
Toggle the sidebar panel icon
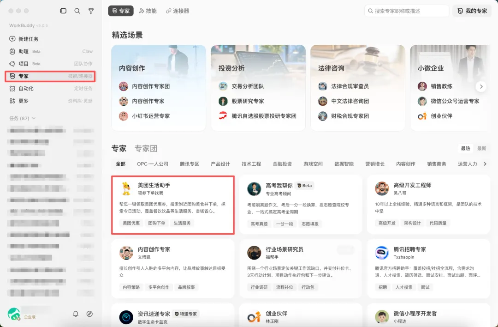coord(63,11)
